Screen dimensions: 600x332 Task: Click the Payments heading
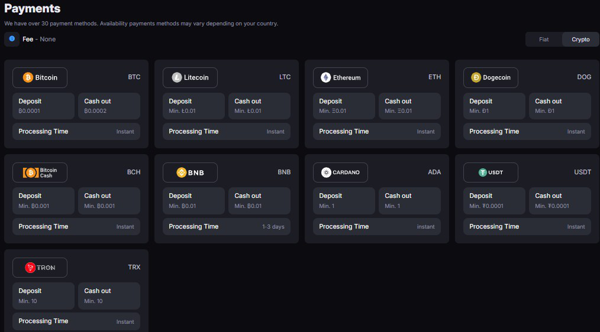(32, 8)
